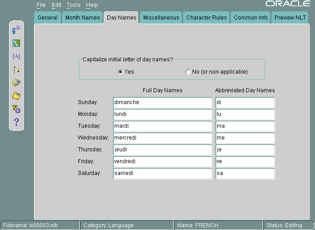Open the Preview NLT tab
The image size is (315, 230).
(x=291, y=18)
